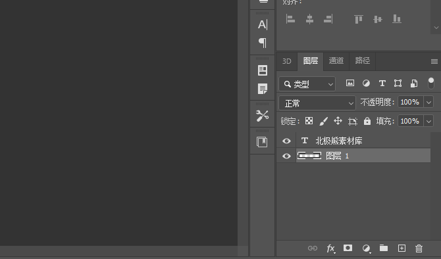Align vertical centers
The height and width of the screenshot is (259, 441).
tap(378, 19)
